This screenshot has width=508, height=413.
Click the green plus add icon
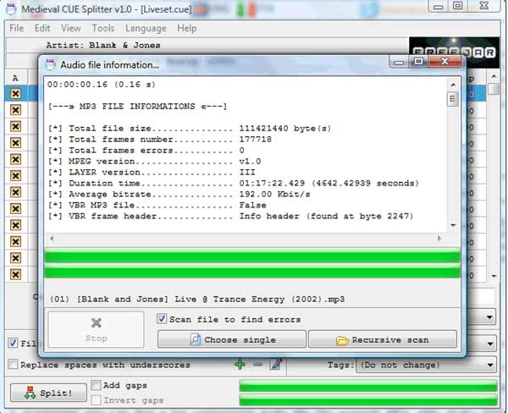(x=241, y=365)
